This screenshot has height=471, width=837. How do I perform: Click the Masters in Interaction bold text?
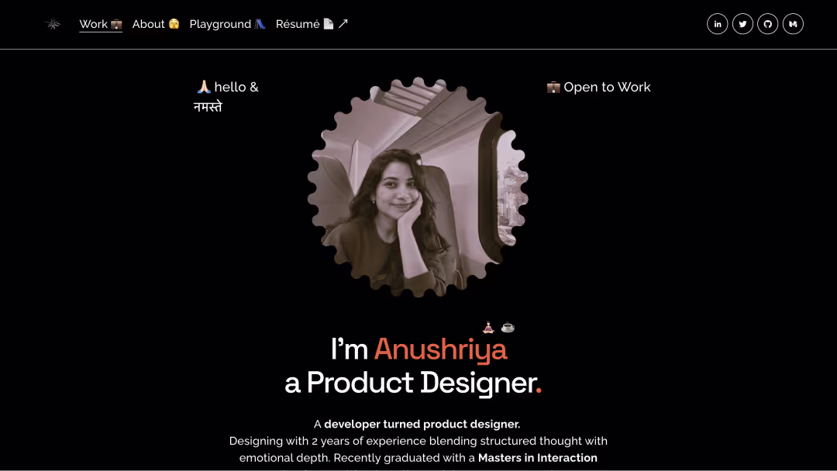538,458
